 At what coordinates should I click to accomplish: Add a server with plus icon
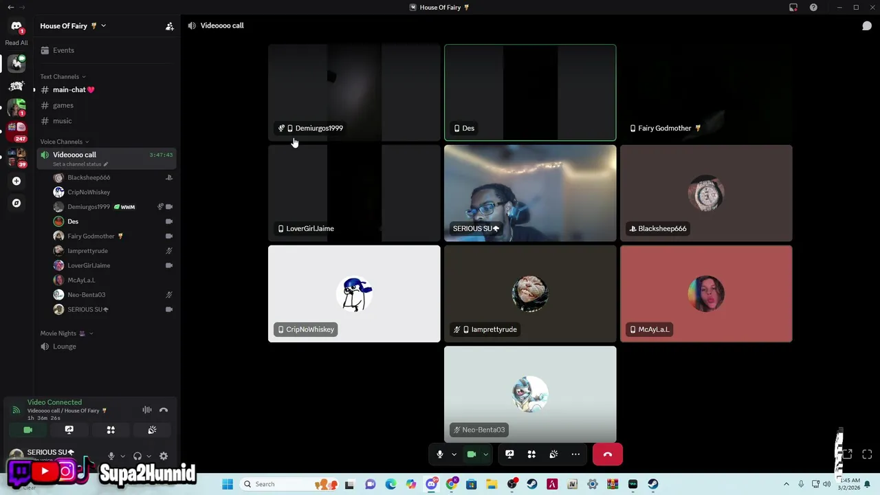point(16,181)
